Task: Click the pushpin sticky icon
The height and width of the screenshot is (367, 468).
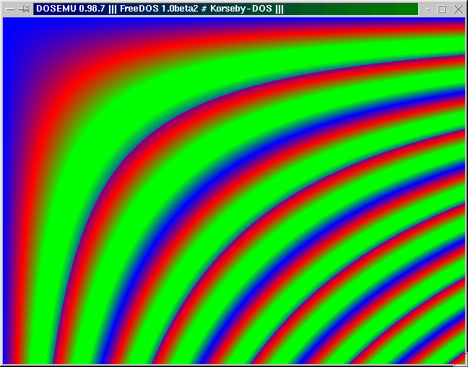Action: tap(24, 9)
